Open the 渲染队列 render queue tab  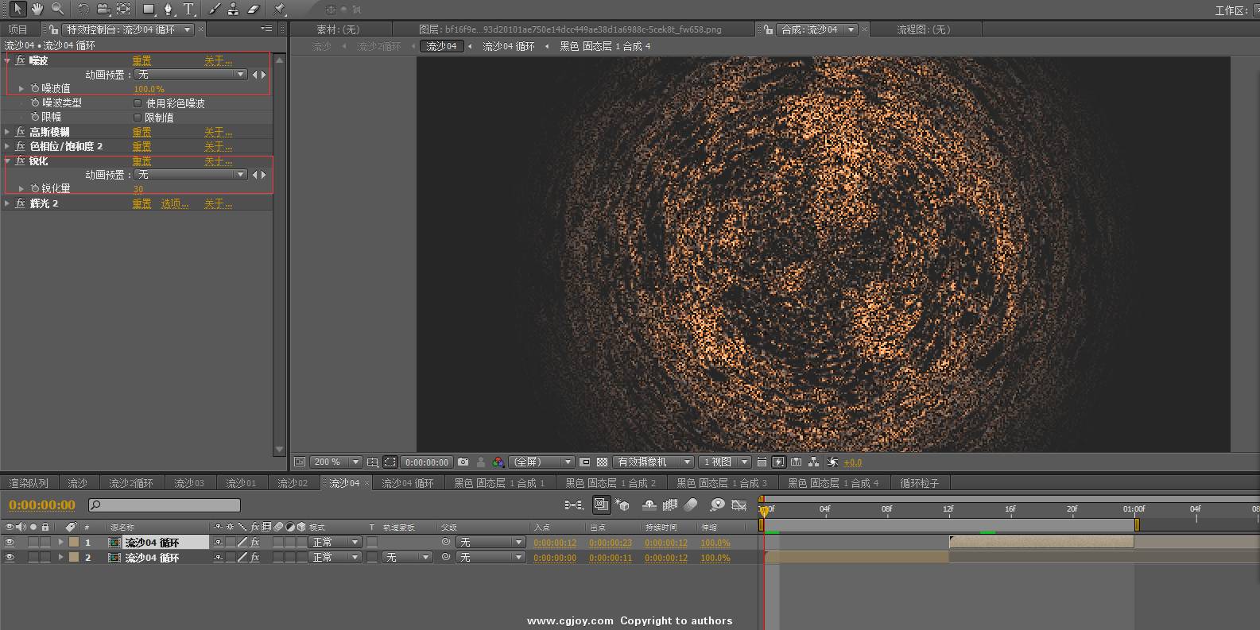[x=29, y=483]
